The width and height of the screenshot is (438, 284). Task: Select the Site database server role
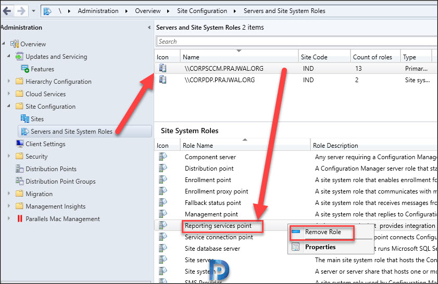point(212,249)
